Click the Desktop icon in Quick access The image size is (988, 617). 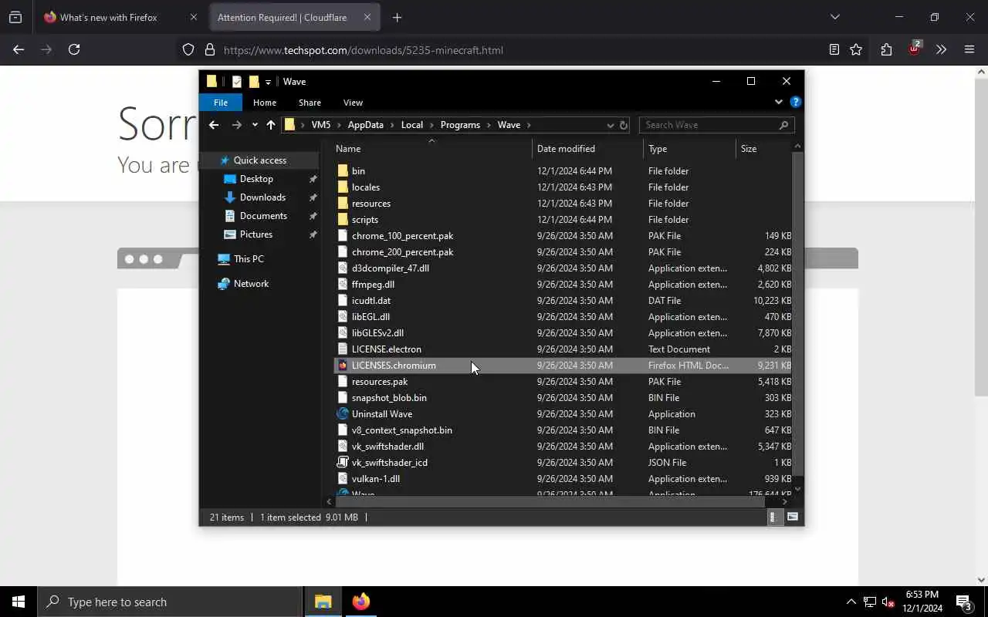[229, 178]
